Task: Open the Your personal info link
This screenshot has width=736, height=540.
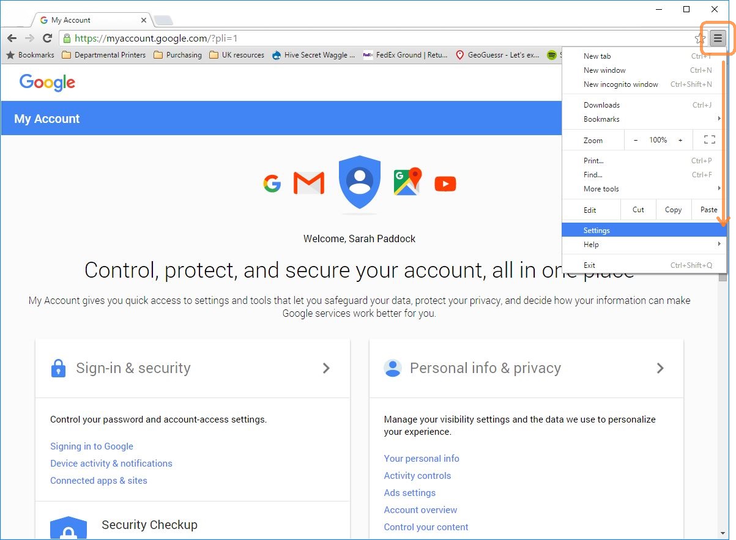Action: [x=422, y=459]
